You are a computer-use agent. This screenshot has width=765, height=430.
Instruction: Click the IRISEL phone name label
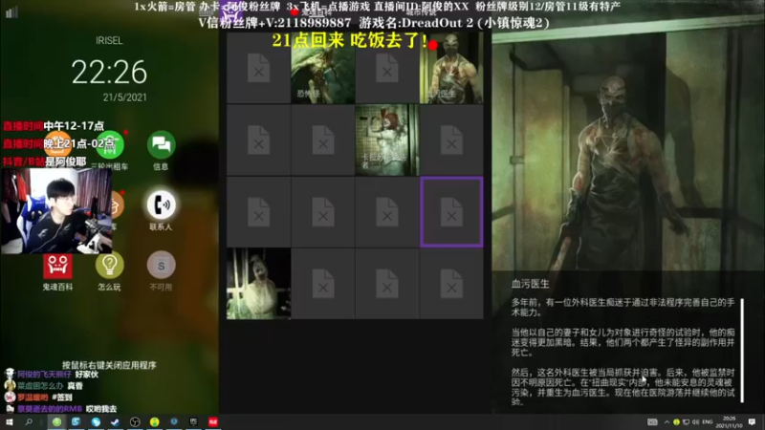click(109, 40)
